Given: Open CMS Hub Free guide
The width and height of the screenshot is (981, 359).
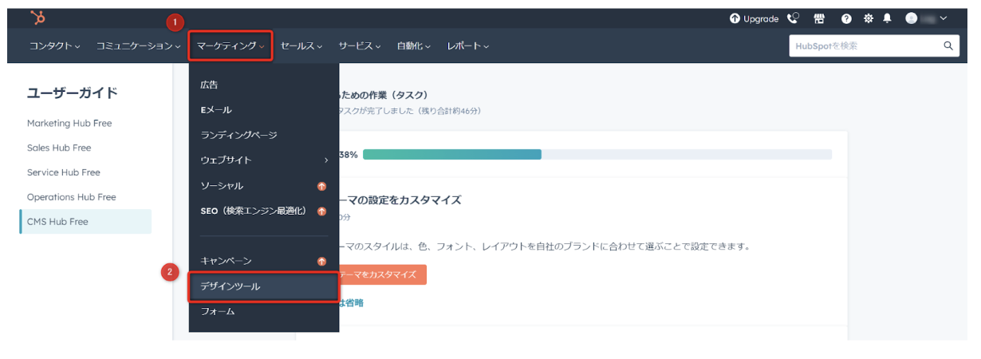Looking at the screenshot, I should (85, 222).
